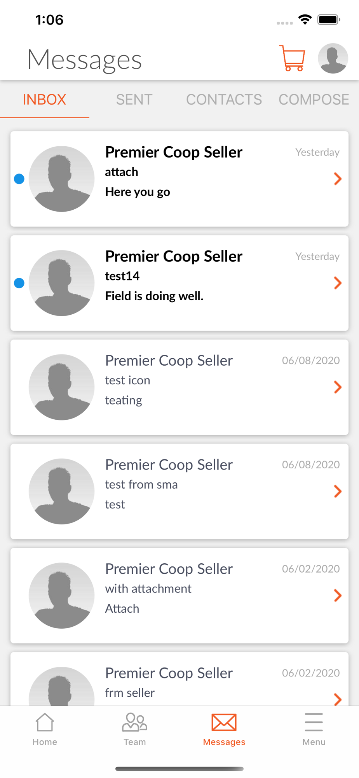Tap sender avatar on 'test icon' message
Image resolution: width=359 pixels, height=778 pixels.
(61, 387)
